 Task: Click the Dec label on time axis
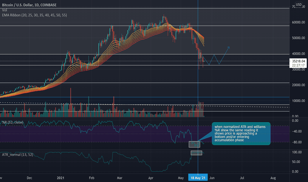click(29, 178)
